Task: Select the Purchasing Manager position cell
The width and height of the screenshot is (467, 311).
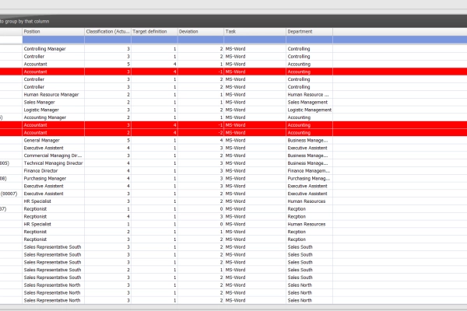Action: (53, 179)
